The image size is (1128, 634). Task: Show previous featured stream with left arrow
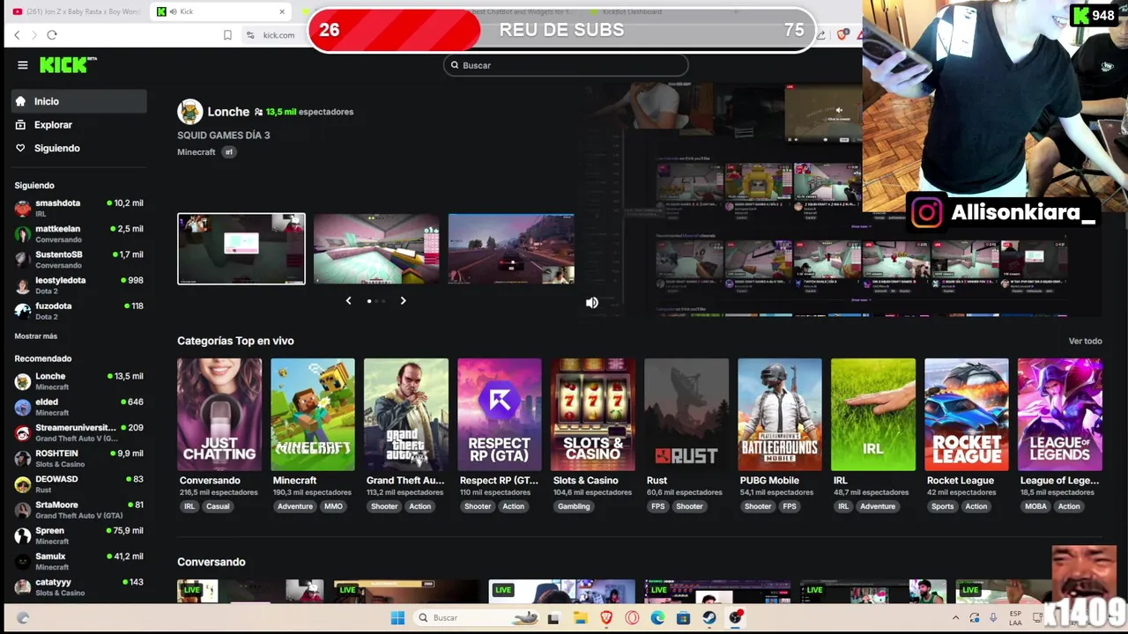coord(348,301)
